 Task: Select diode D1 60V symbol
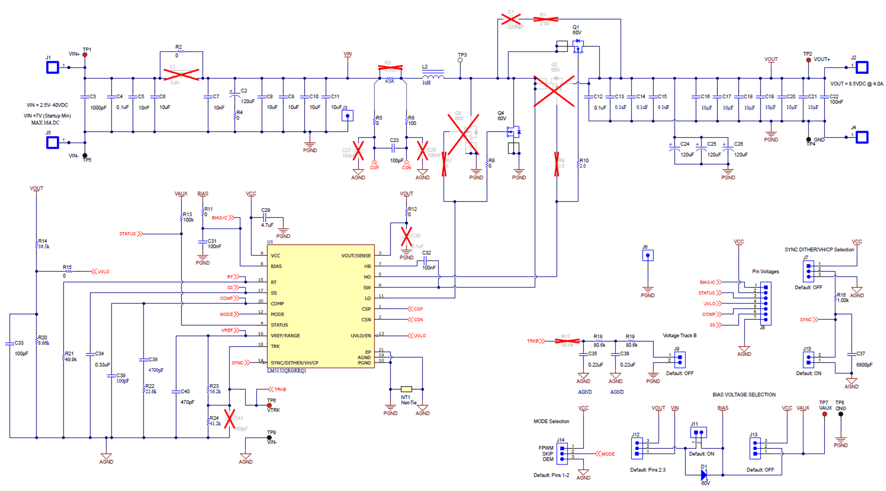pos(704,475)
